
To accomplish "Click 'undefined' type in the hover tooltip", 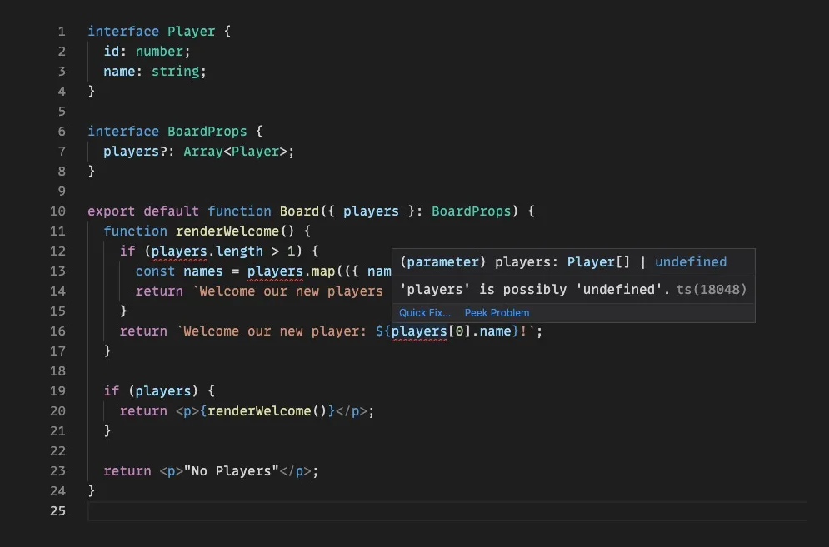I will (x=691, y=261).
